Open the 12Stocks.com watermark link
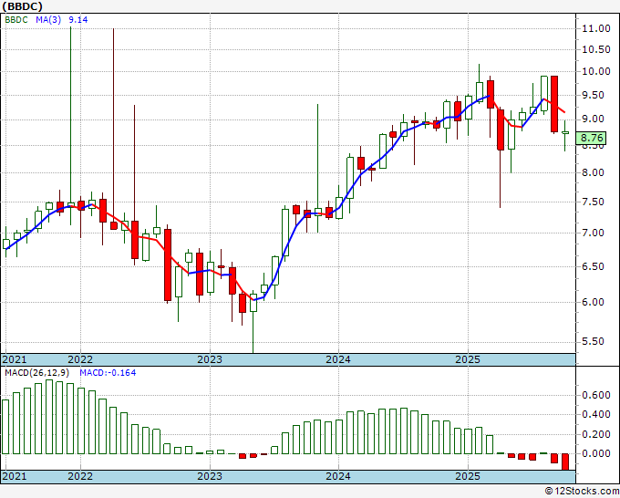 pos(581,491)
